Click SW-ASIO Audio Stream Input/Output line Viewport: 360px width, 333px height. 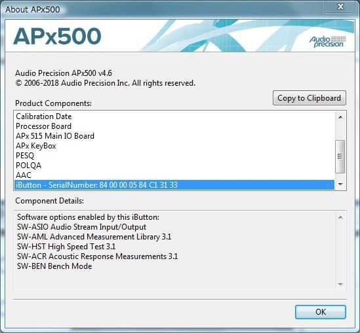click(81, 227)
